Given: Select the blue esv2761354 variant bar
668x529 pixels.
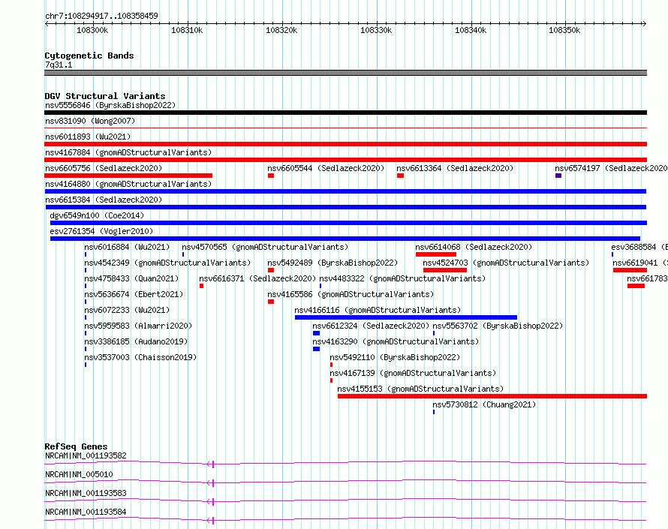Looking at the screenshot, I should click(345, 239).
